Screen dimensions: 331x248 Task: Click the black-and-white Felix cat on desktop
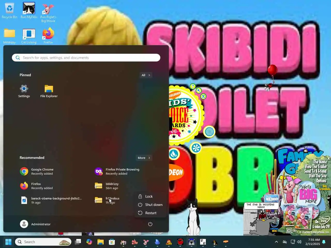(x=193, y=218)
